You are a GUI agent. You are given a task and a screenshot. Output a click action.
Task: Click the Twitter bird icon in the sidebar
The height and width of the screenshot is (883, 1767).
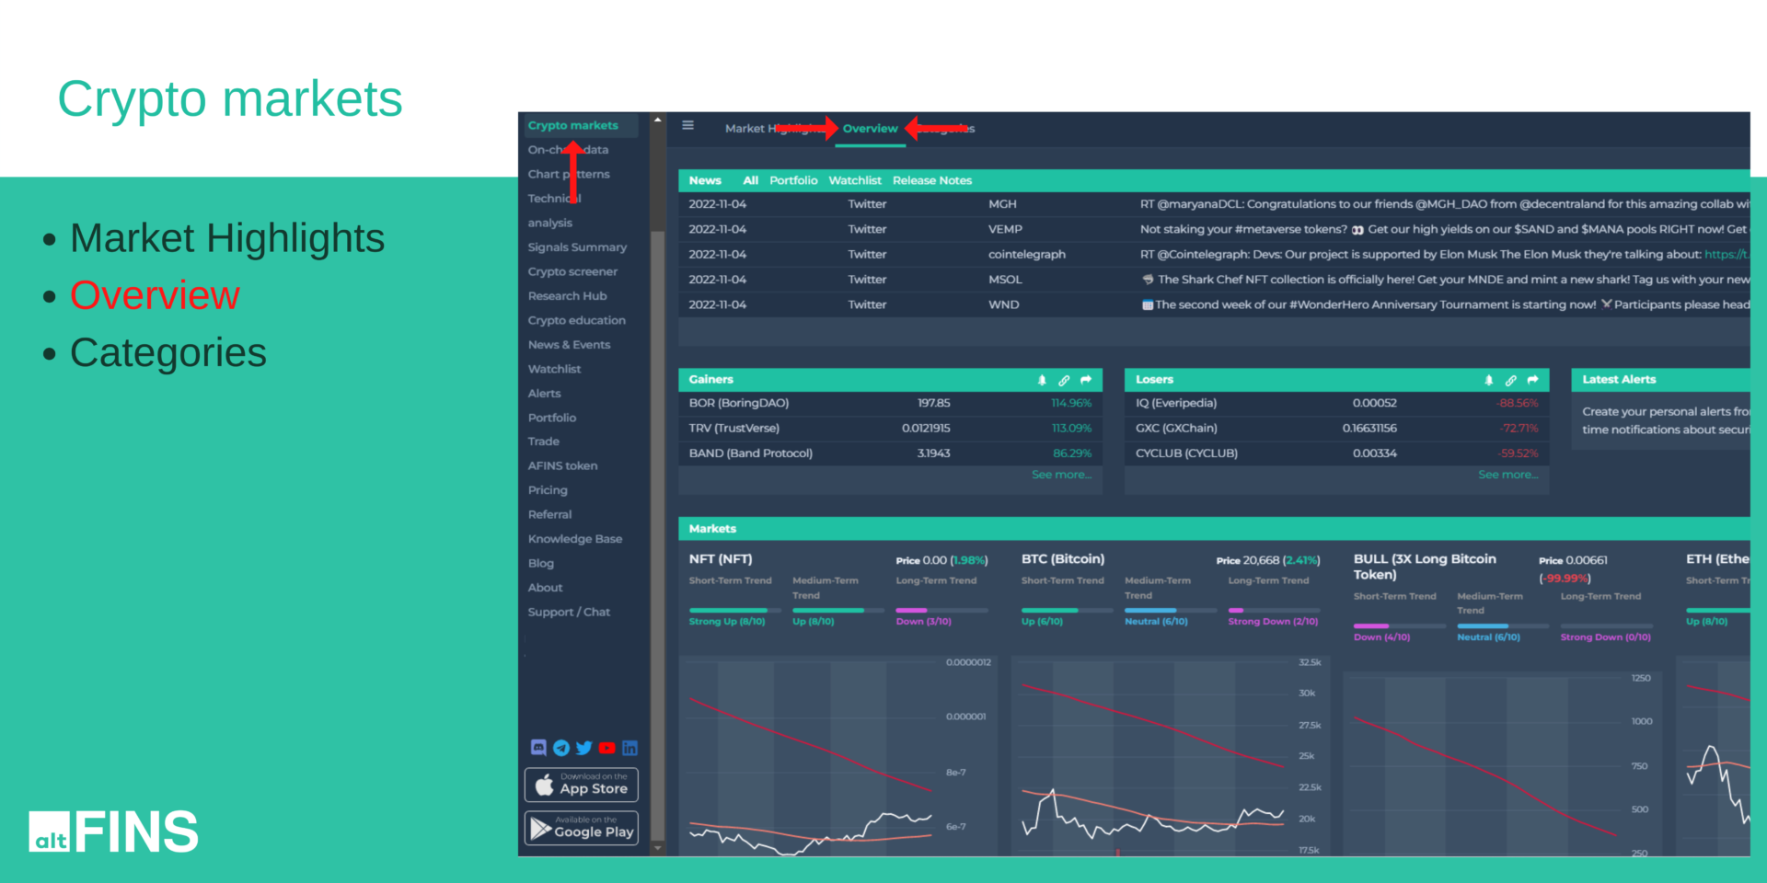coord(584,748)
